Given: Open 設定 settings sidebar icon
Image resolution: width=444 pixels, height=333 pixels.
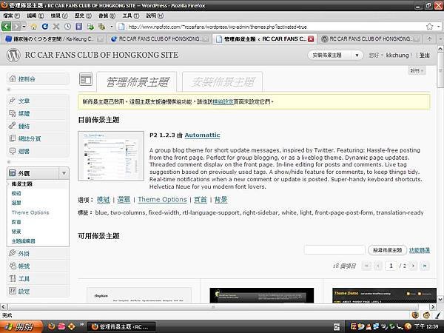Looking at the screenshot, I should 12,291.
